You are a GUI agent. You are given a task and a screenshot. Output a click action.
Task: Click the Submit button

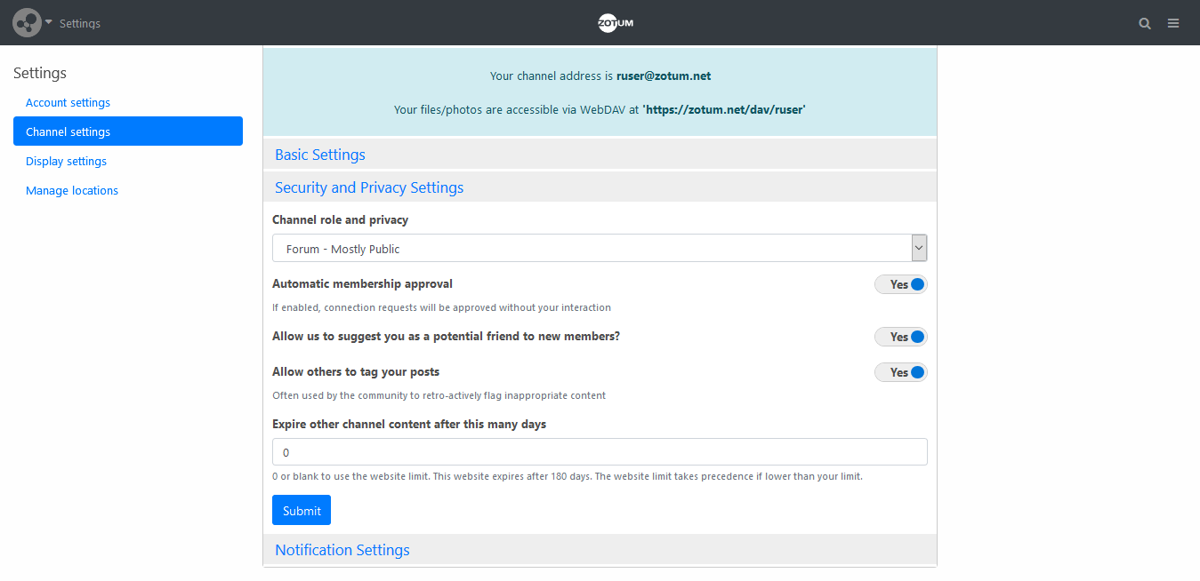(x=302, y=511)
